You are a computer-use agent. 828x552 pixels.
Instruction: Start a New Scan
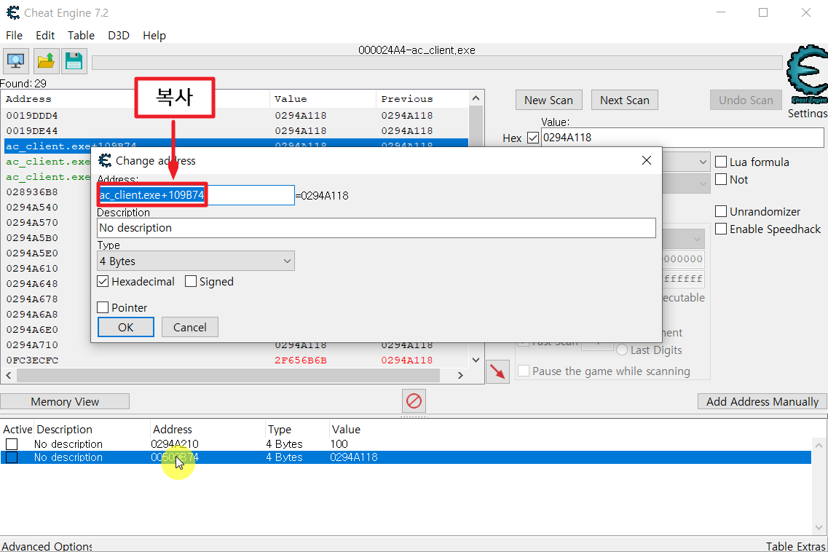coord(548,100)
